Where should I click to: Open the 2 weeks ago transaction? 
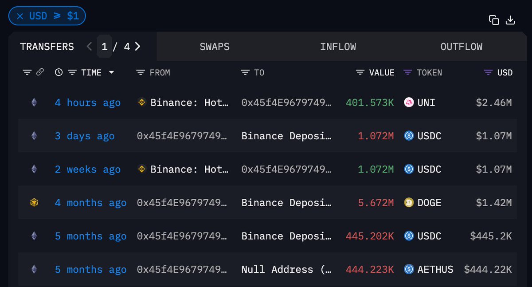(x=87, y=169)
